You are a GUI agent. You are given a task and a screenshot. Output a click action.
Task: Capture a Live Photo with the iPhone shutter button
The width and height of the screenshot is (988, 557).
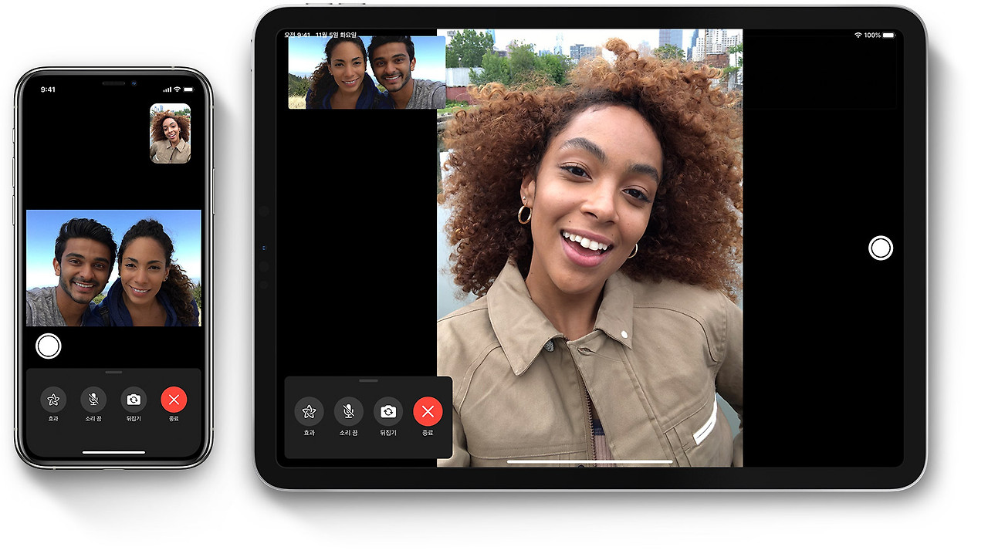coord(48,346)
